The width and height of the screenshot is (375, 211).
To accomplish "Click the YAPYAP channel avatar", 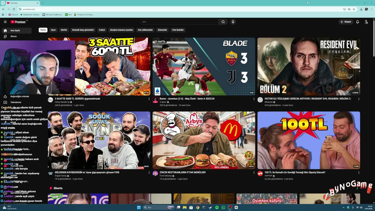I will pyautogui.click(x=260, y=173).
